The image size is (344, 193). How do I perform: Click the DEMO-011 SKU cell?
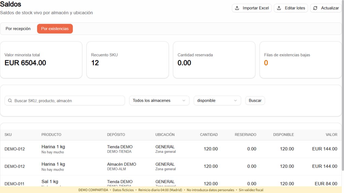pos(14,184)
